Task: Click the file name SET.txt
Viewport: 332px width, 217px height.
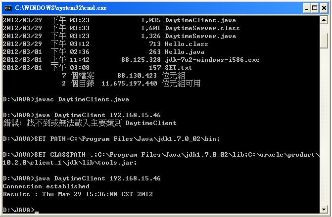Action: coord(179,68)
